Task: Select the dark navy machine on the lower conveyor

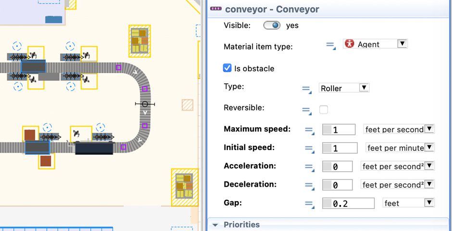Action: tap(94, 148)
